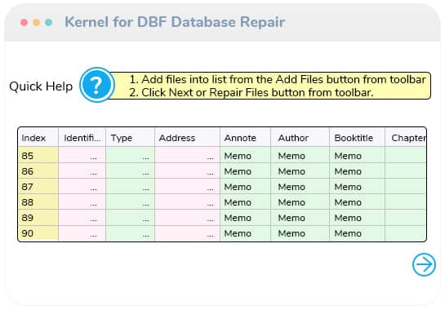
Task: Expand Type ellipsis in row 89
Action: 145,220
